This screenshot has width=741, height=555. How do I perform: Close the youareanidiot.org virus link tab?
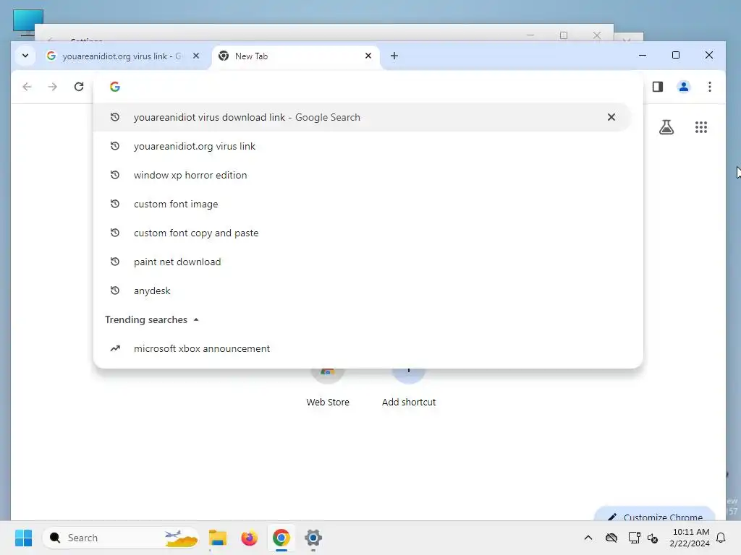point(196,56)
